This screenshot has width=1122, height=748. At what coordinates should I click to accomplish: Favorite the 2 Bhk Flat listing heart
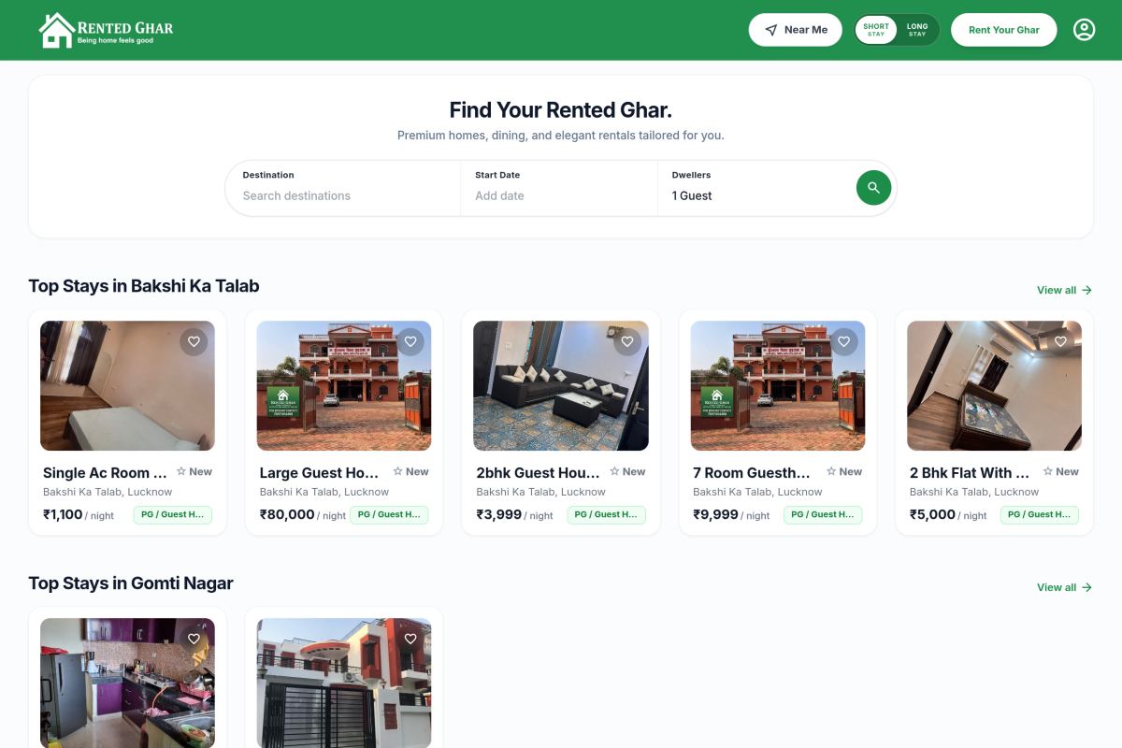tap(1060, 342)
